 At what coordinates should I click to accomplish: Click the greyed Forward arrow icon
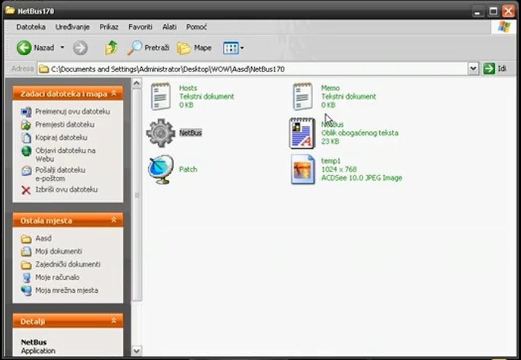click(80, 48)
